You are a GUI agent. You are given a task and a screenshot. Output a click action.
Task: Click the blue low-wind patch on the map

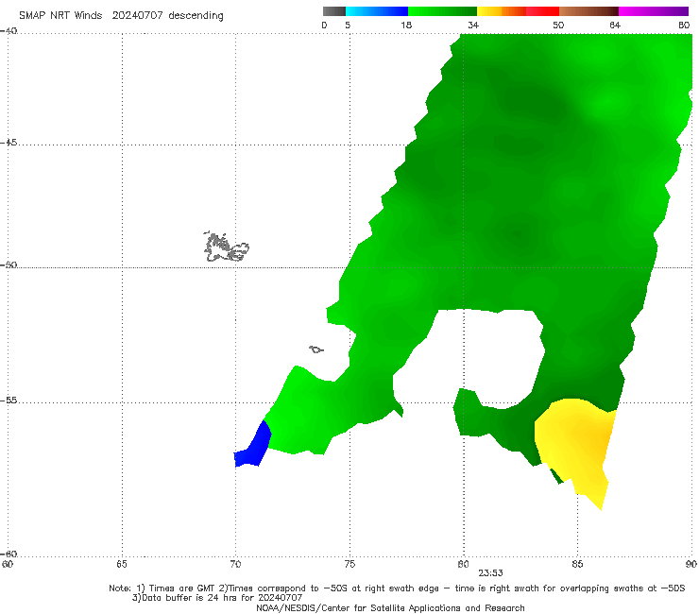[x=254, y=448]
